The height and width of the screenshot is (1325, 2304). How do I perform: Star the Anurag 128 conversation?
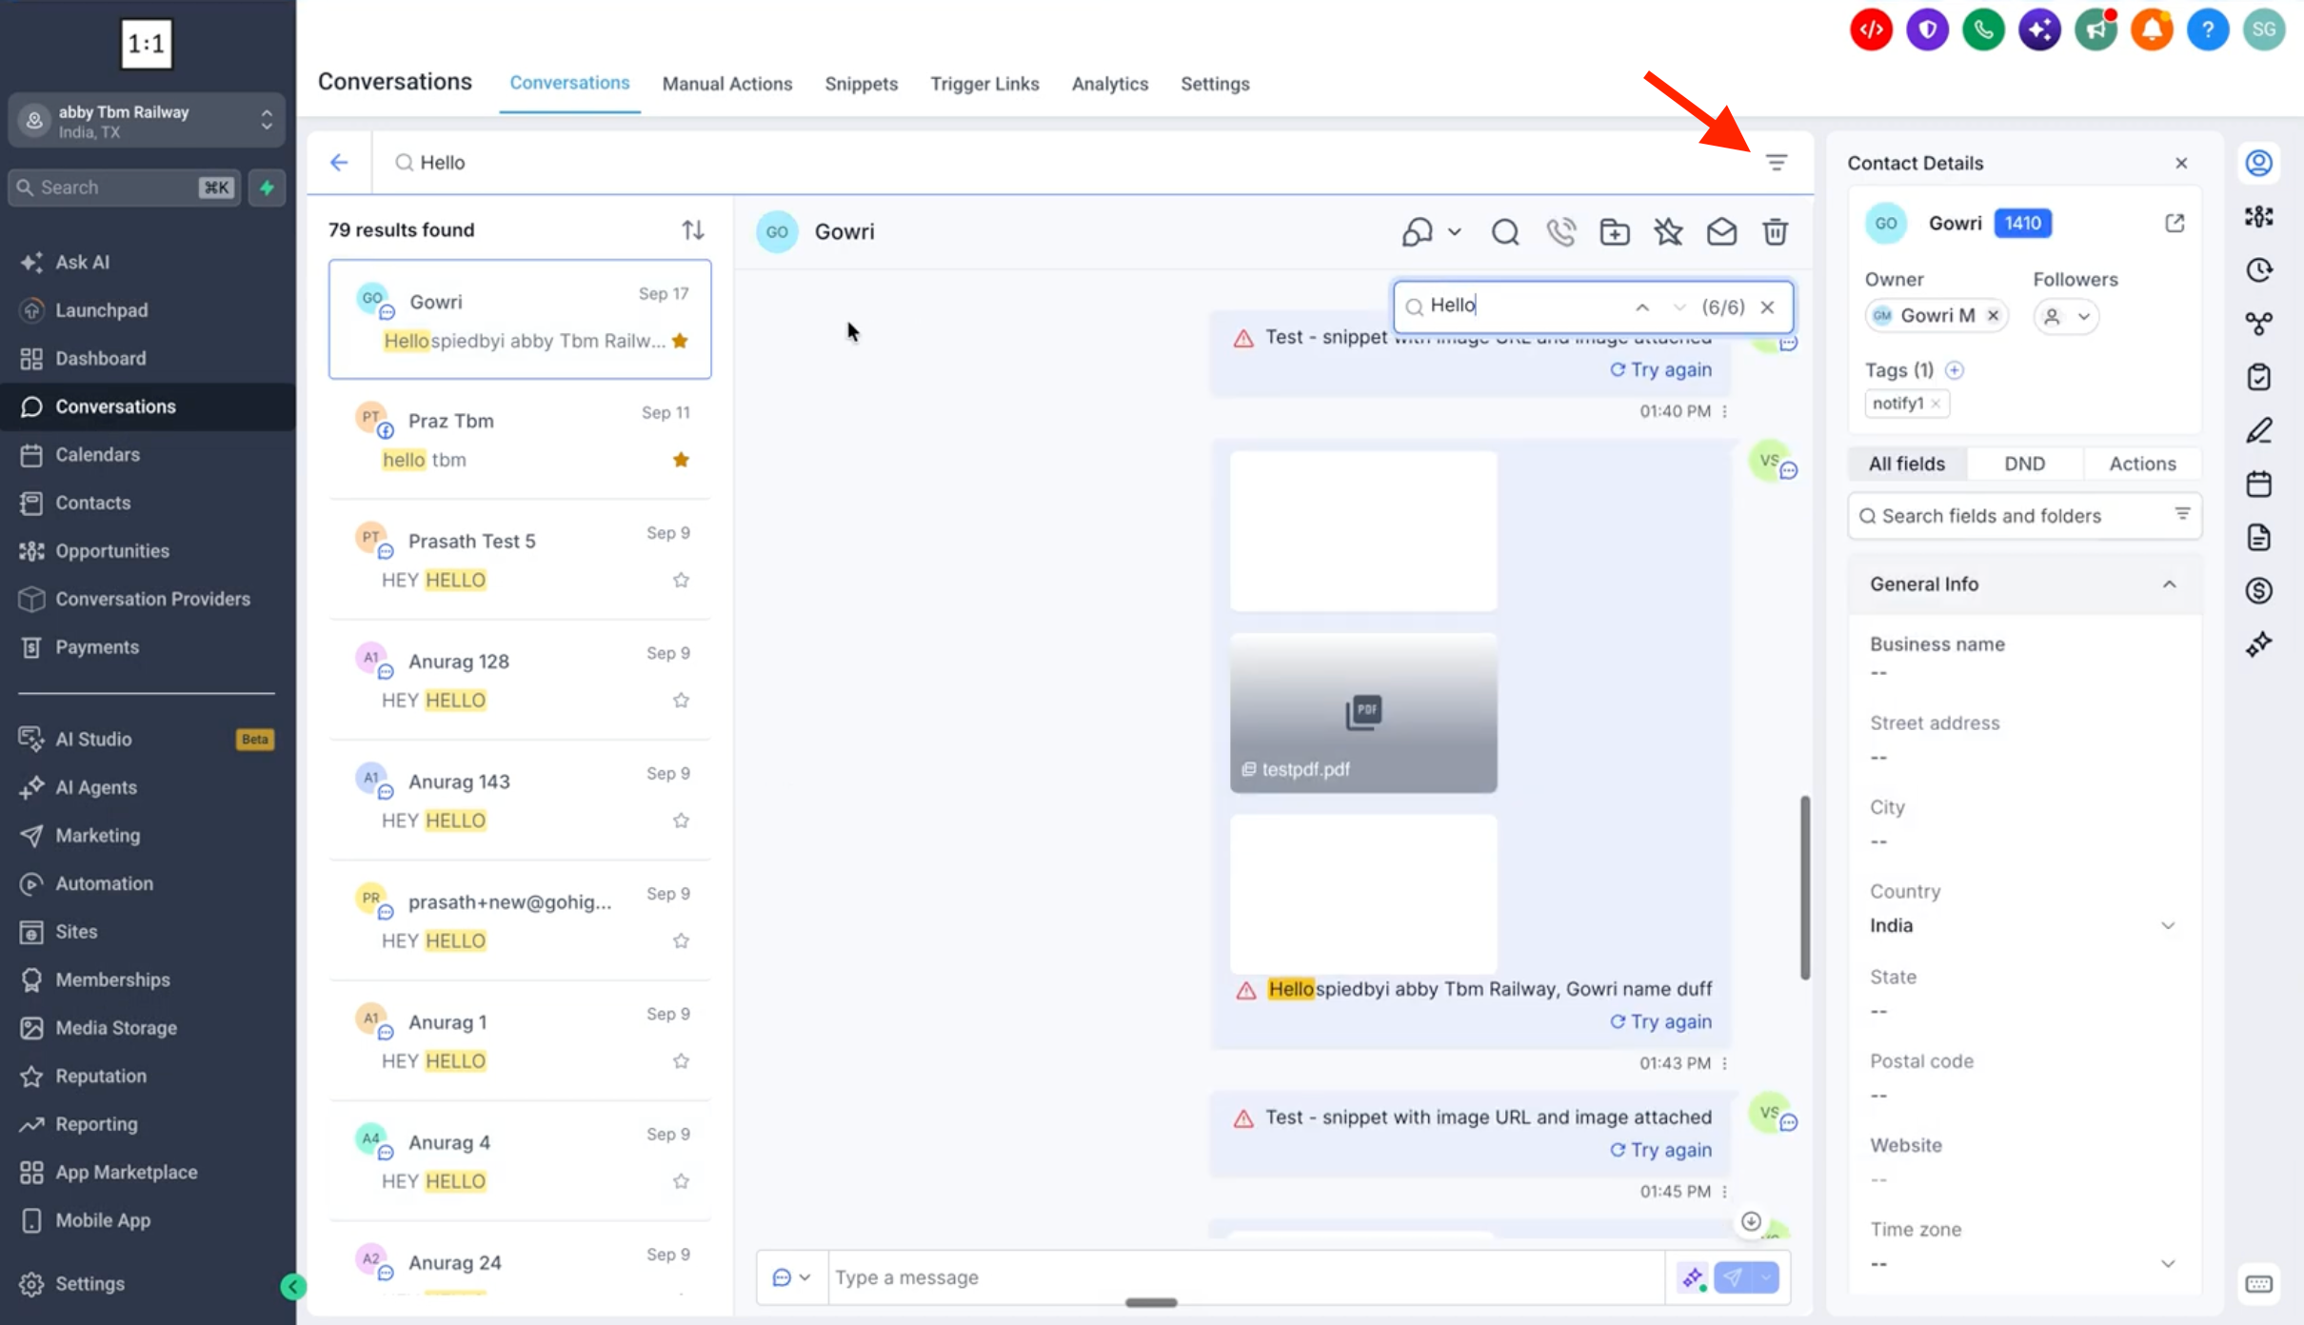click(681, 701)
